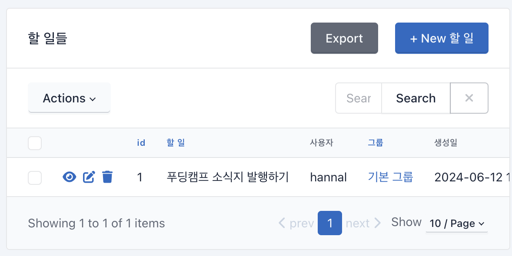Click the X clear search icon
Screen dimensions: 512x256
click(469, 98)
